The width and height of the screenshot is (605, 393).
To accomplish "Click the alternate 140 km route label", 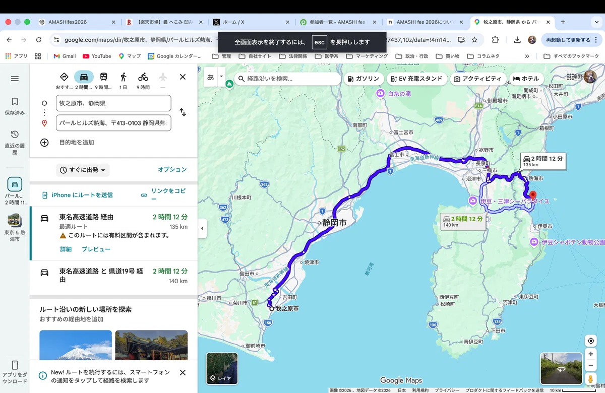I will [463, 221].
